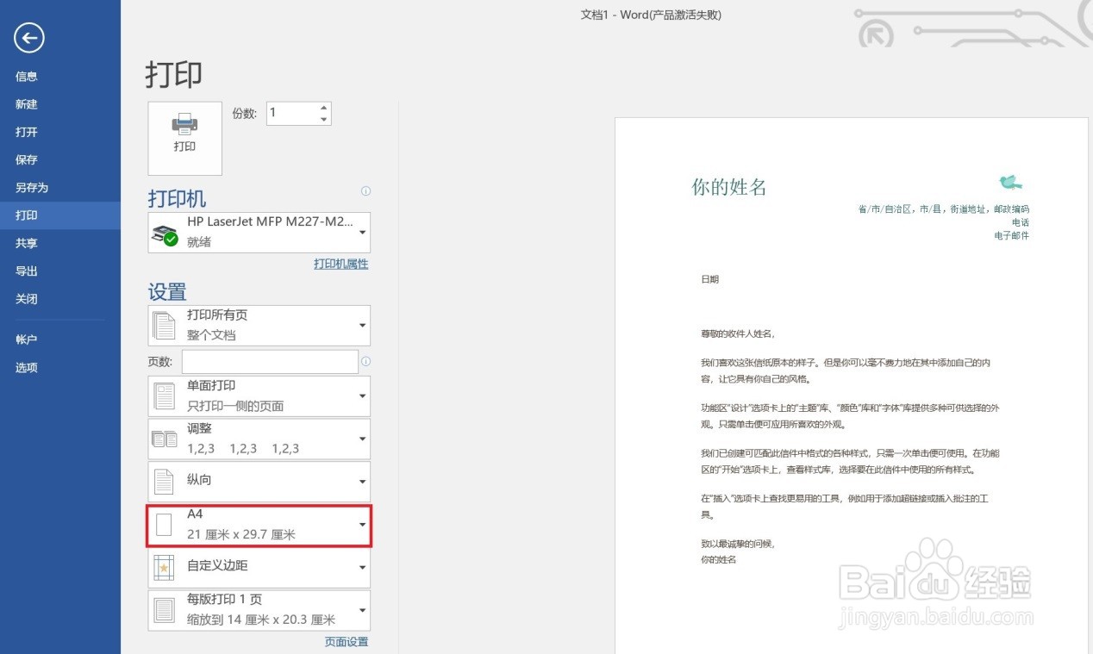This screenshot has width=1093, height=654.
Task: Open the A4 paper size dropdown
Action: point(361,526)
